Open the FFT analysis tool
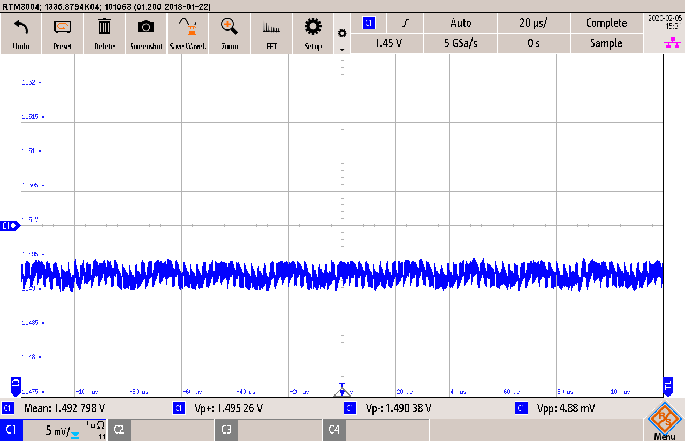 click(x=271, y=33)
